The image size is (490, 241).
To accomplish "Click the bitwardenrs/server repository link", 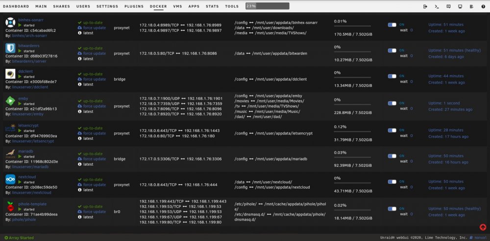I will pyautogui.click(x=29, y=62).
